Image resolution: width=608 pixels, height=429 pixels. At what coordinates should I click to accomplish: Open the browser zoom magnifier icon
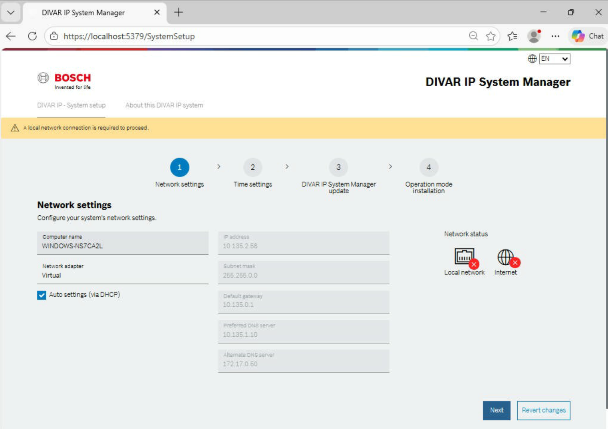pos(473,36)
